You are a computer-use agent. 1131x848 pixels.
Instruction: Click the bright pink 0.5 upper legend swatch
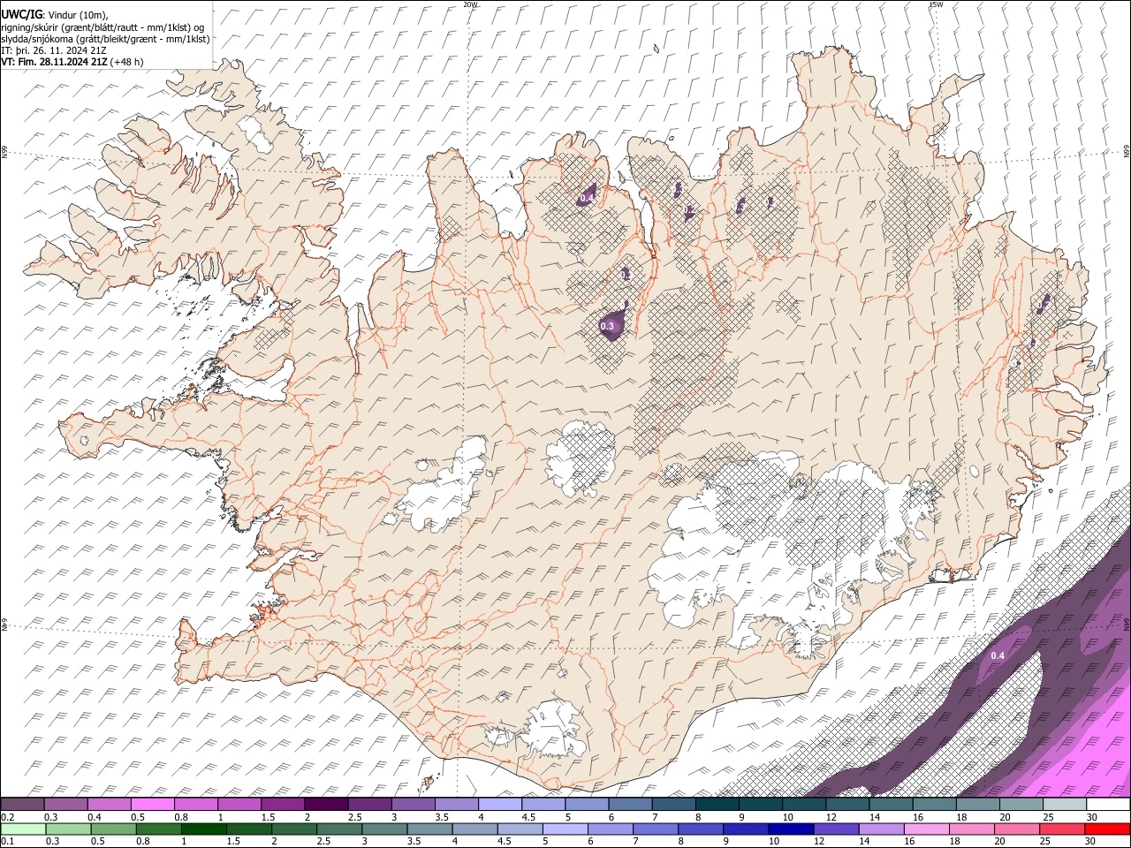tap(152, 805)
